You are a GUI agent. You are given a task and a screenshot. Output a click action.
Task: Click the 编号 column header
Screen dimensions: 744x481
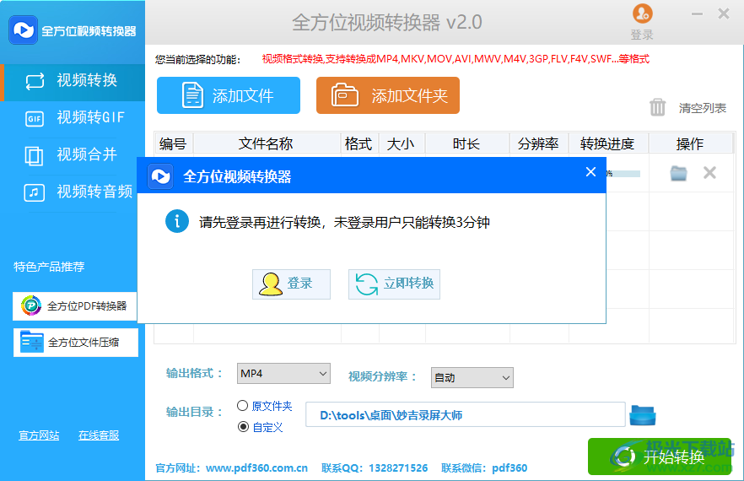[174, 143]
